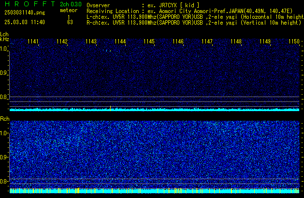Click the meteor count value 63
This screenshot has height=198, width=304.
[70, 22]
